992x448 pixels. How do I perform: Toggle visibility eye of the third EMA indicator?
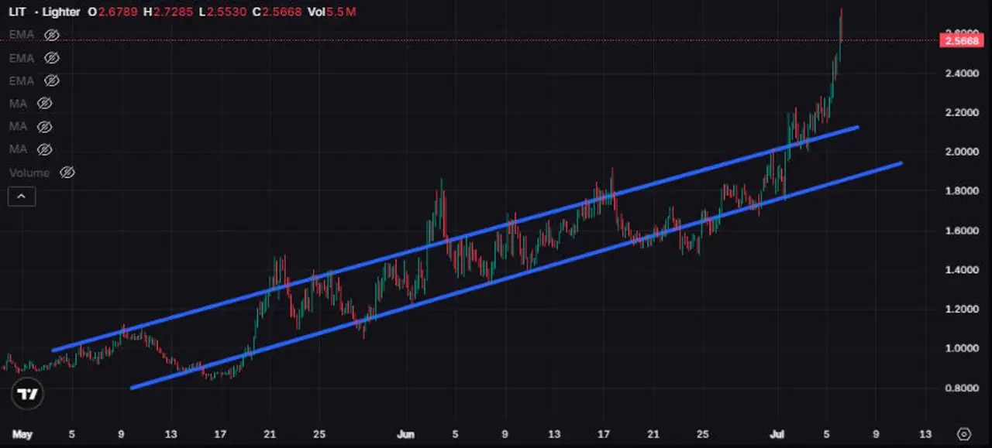click(x=52, y=80)
